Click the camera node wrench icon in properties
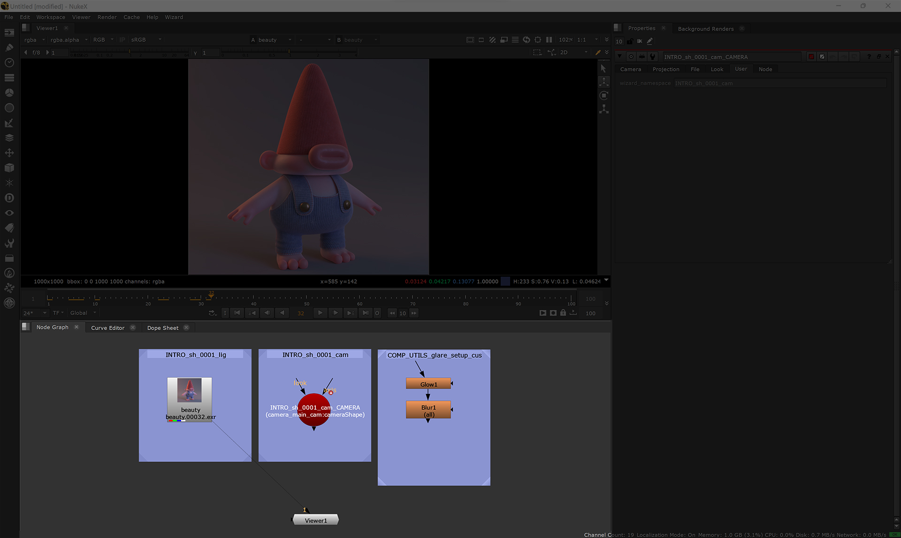Image resolution: width=901 pixels, height=538 pixels. pos(652,57)
